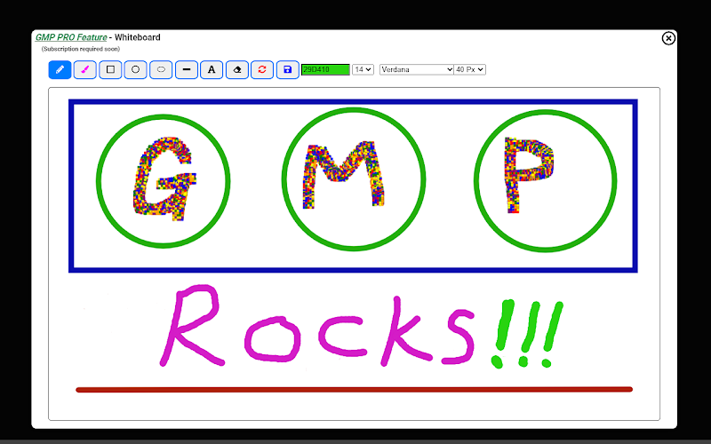Image resolution: width=711 pixels, height=444 pixels.
Task: Click the green 29D410 color field
Action: (x=325, y=70)
